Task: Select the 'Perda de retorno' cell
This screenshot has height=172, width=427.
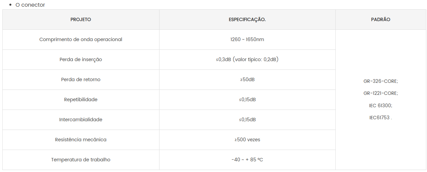Action: 81,79
